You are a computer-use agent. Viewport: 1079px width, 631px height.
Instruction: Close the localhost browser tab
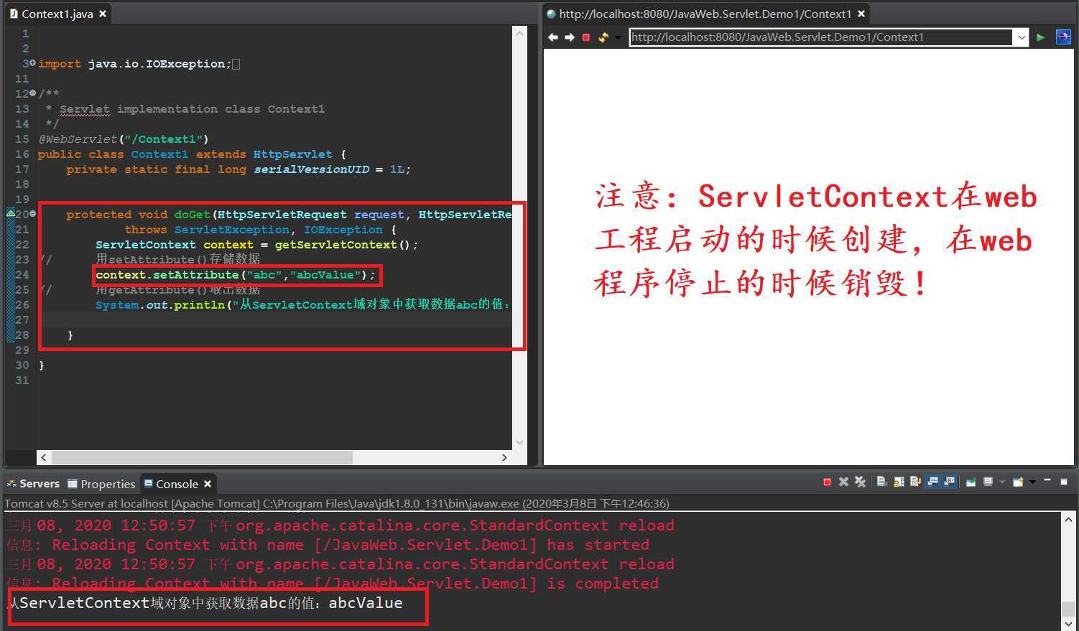861,14
